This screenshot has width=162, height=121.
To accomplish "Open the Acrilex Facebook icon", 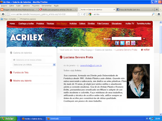I will [117, 43].
